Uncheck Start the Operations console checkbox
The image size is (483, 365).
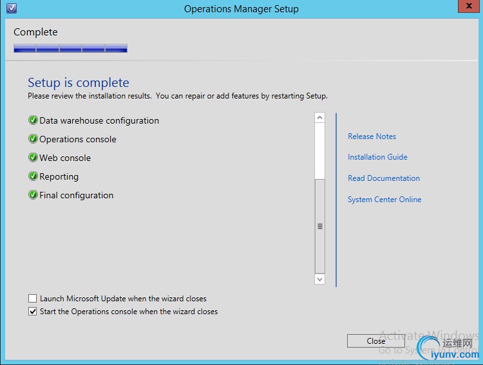tap(32, 311)
